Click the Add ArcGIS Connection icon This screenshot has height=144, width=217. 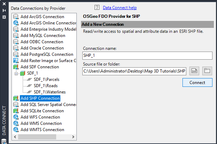tap(16, 17)
